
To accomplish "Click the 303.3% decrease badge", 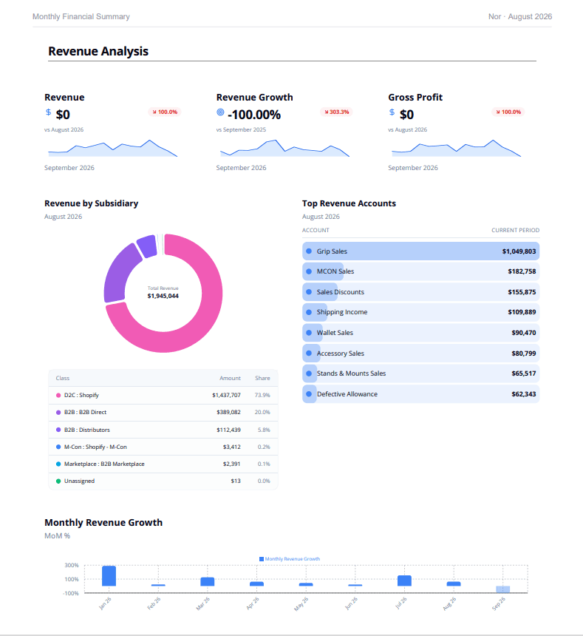I will 336,112.
